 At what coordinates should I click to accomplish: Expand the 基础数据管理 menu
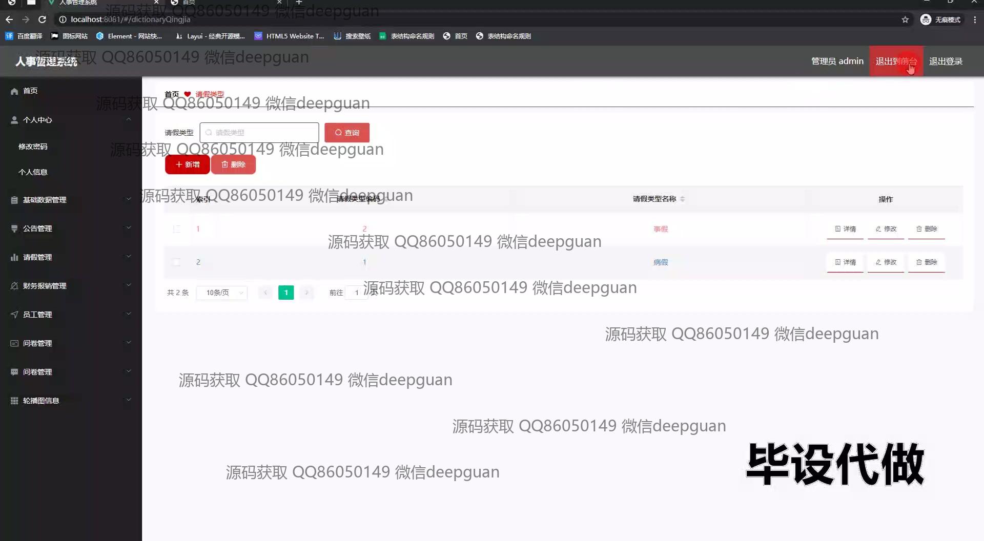[x=71, y=200]
